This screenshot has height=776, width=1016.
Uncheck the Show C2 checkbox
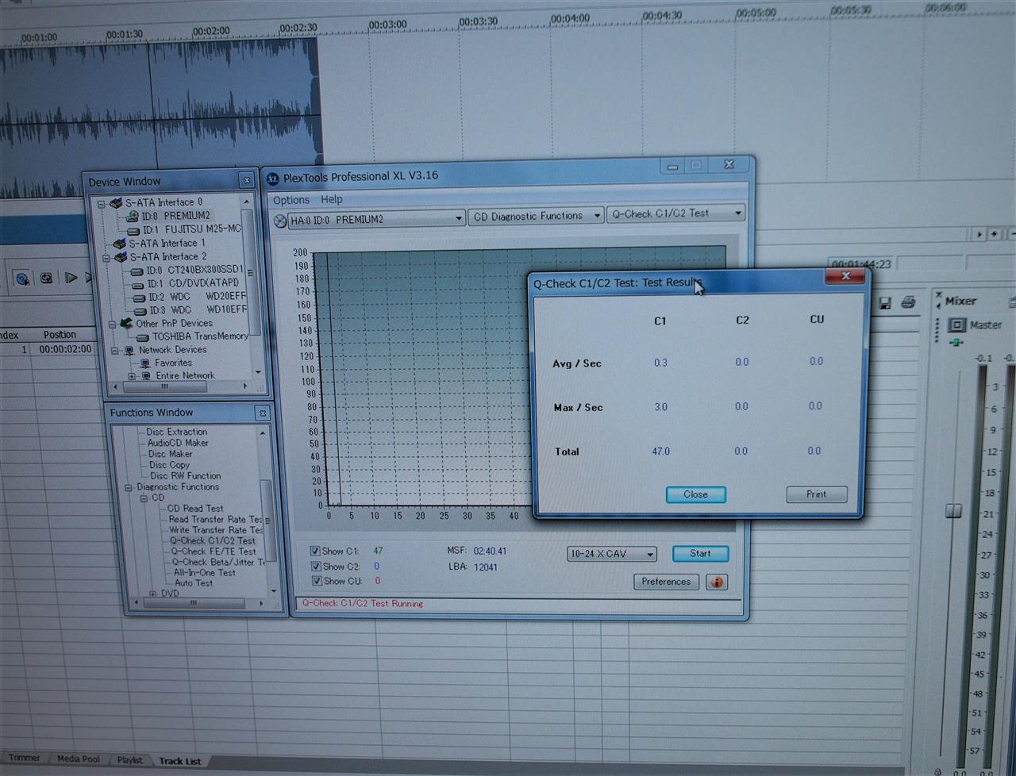pyautogui.click(x=316, y=567)
